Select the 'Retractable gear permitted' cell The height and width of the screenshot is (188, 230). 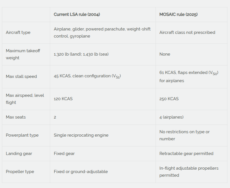(186, 154)
